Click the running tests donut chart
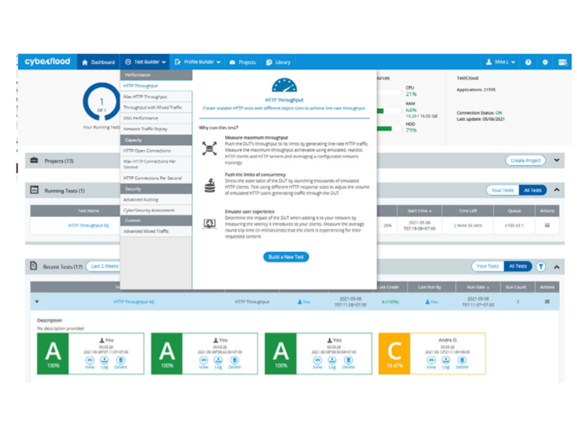Viewport: 577px width, 433px height. (101, 102)
